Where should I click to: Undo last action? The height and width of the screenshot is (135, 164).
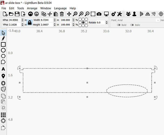(x=30, y=14)
